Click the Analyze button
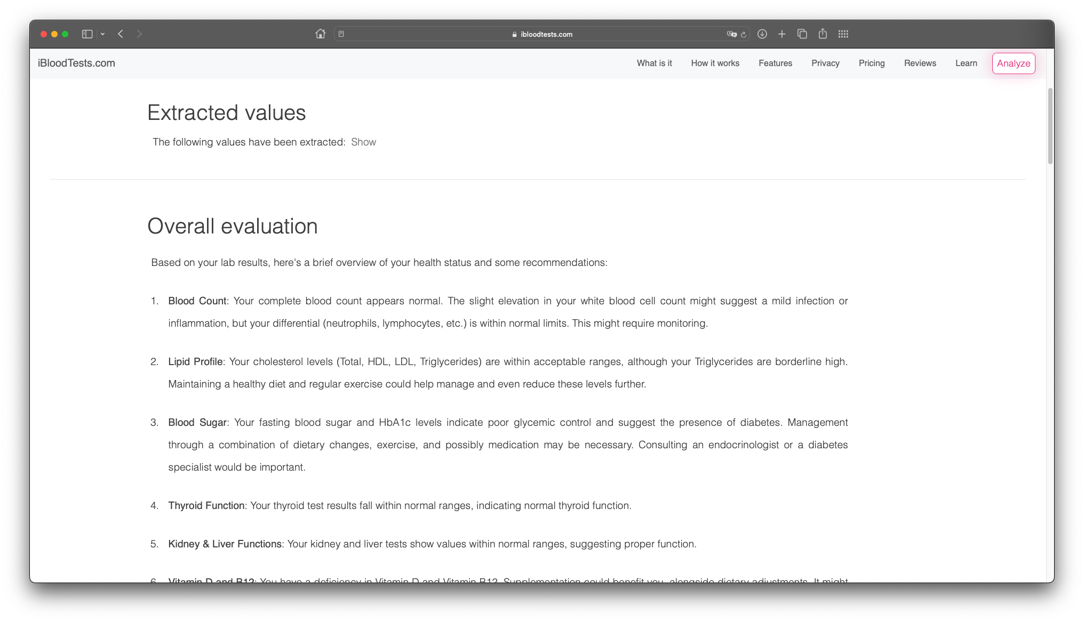 tap(1013, 62)
